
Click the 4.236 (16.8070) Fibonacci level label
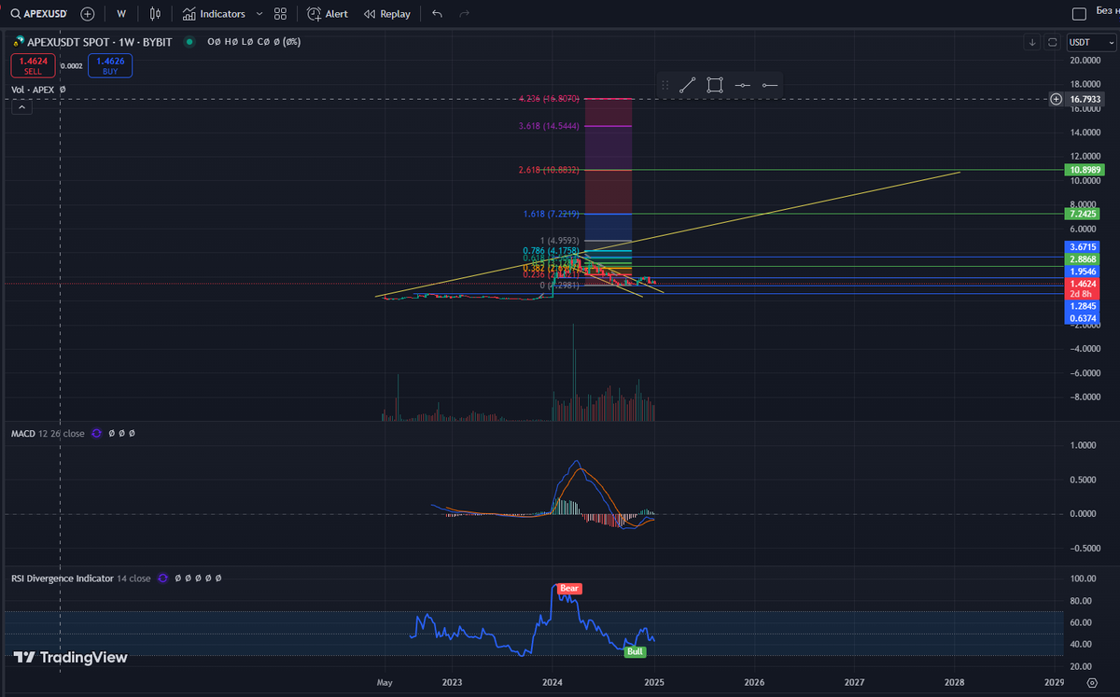point(551,98)
